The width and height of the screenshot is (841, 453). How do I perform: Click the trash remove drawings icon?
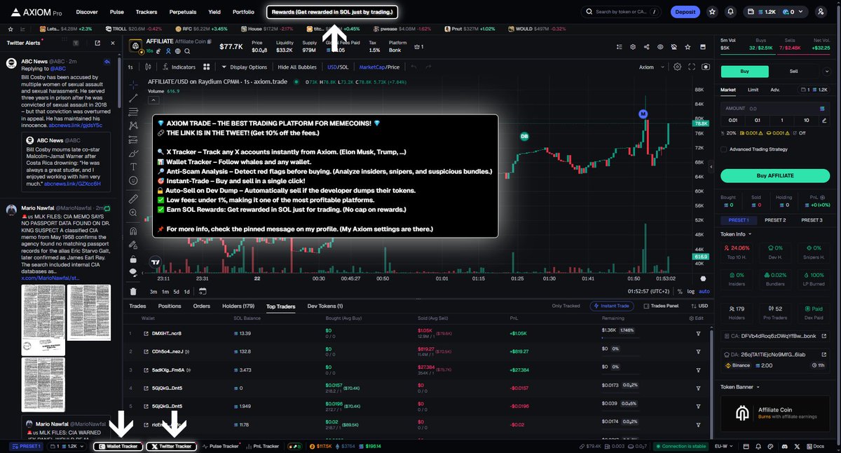133,291
